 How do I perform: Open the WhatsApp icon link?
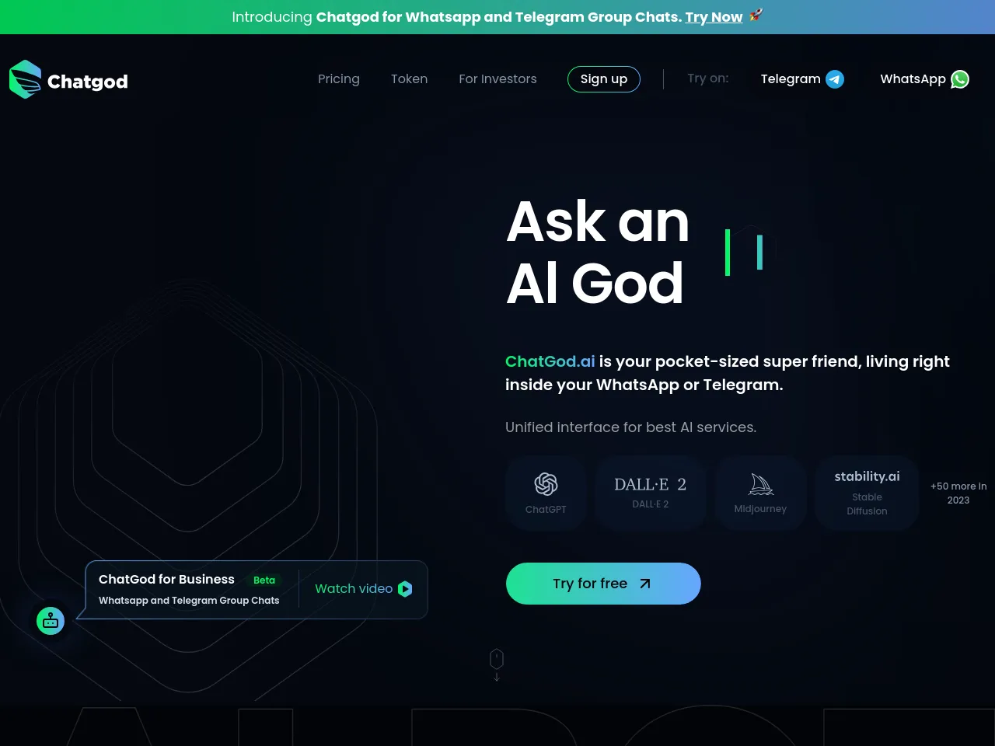[x=960, y=79]
